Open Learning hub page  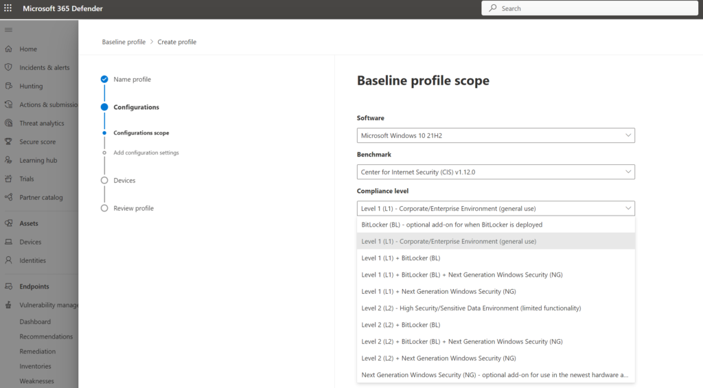coord(38,160)
